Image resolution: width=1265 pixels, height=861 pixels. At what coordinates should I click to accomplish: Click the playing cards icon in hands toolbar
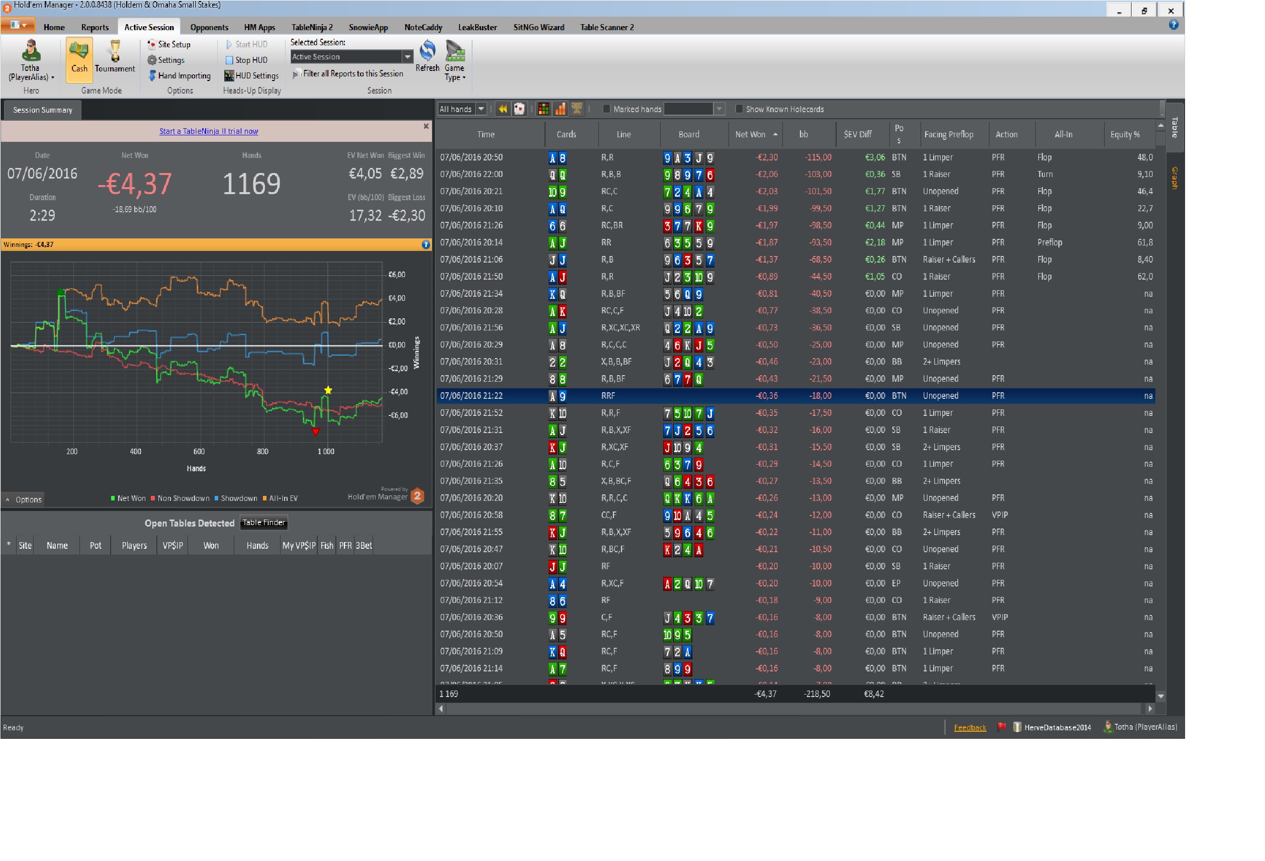[x=519, y=110]
